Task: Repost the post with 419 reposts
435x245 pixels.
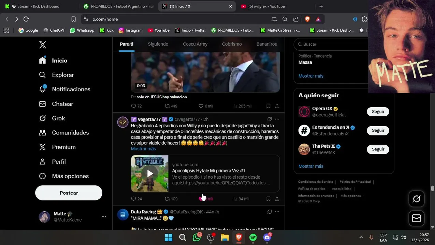Action: [171, 106]
